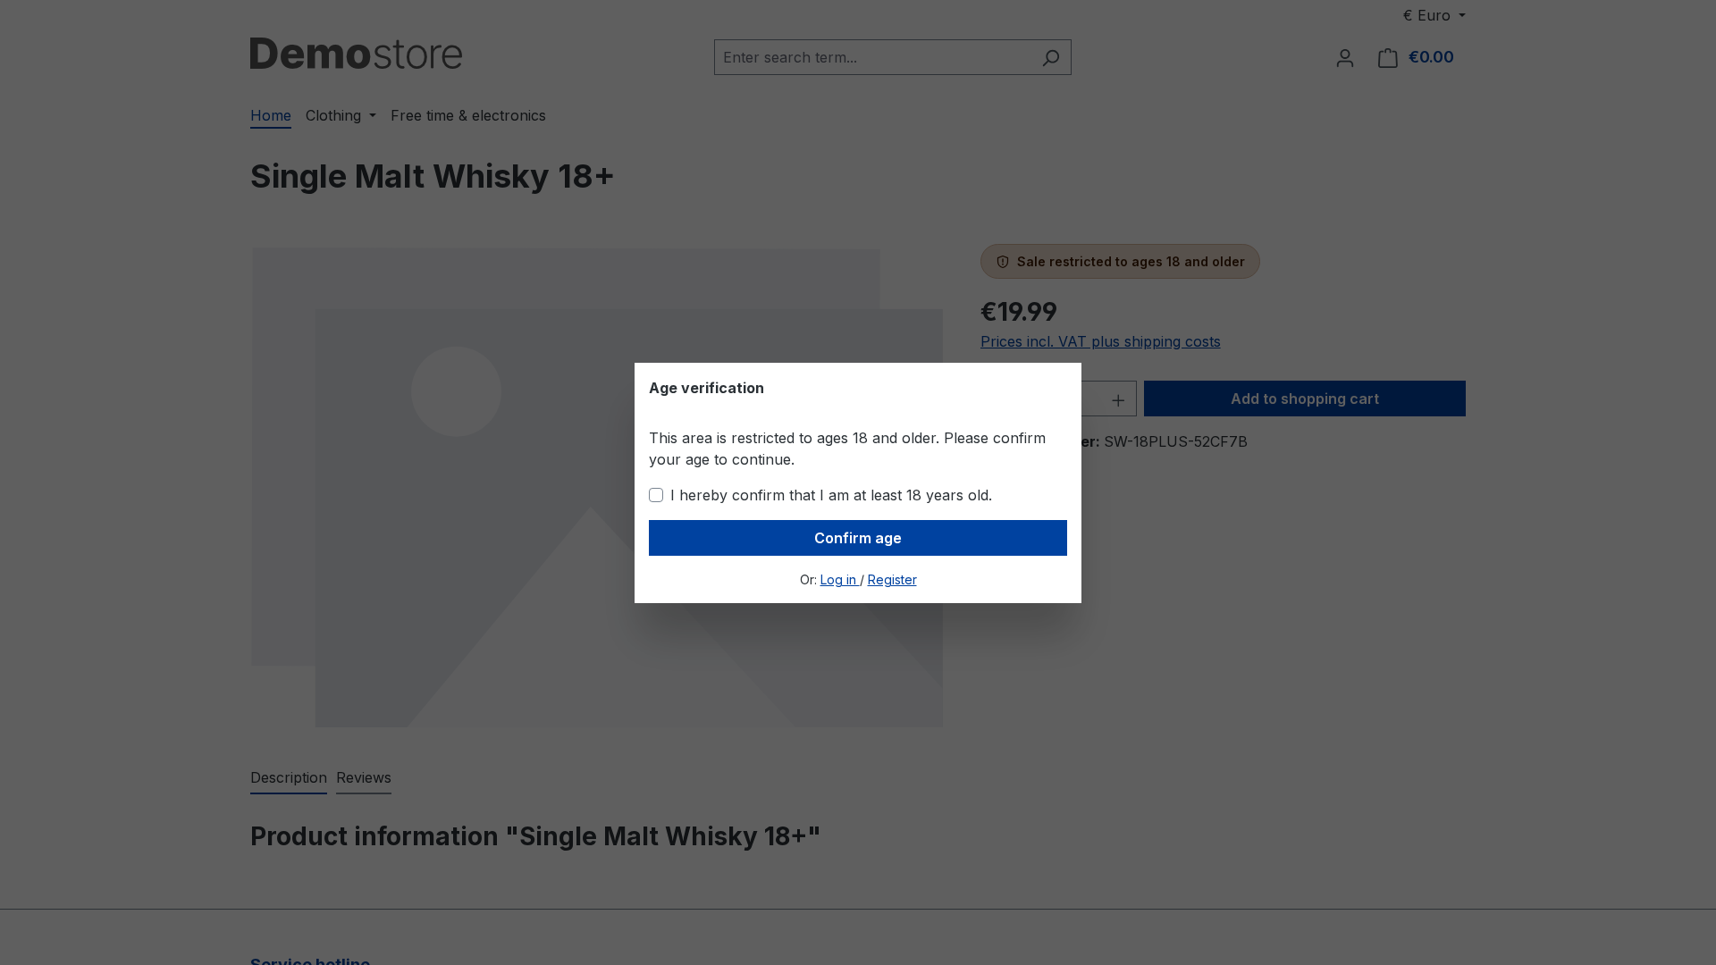Click the shield icon on age restriction badge
The image size is (1716, 965).
tap(1003, 262)
